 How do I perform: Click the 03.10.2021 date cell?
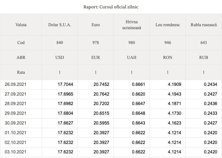[x=21, y=152]
